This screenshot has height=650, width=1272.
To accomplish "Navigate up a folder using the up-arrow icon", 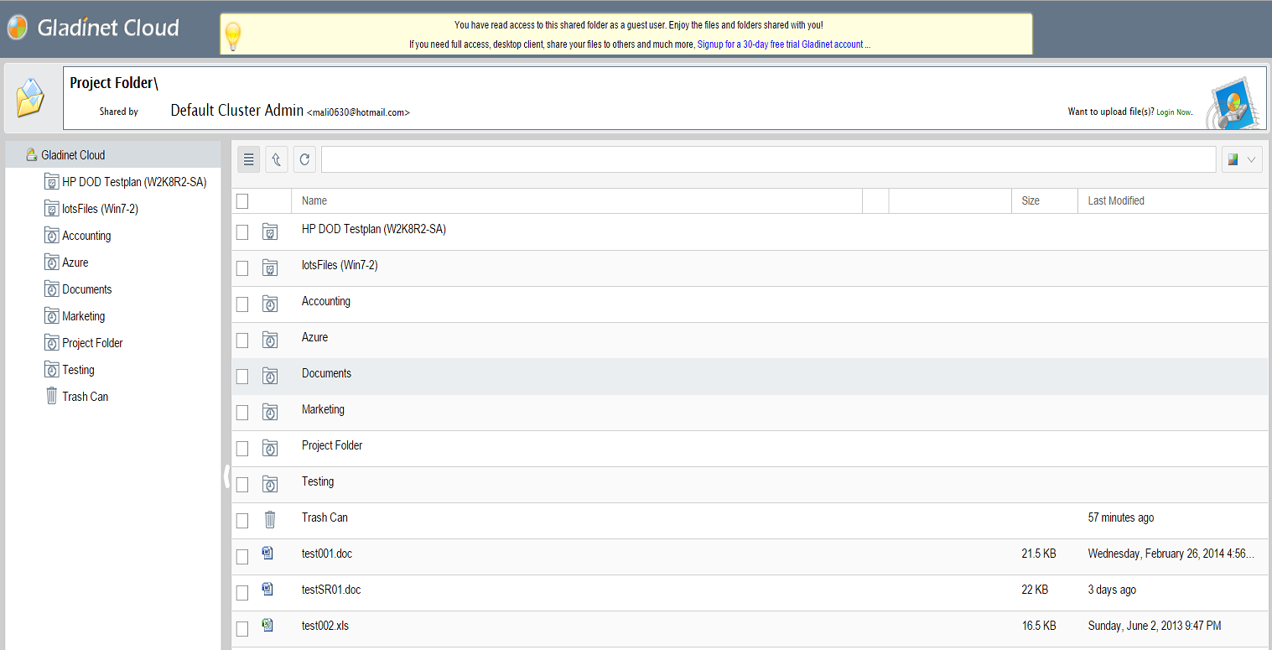I will pos(276,159).
